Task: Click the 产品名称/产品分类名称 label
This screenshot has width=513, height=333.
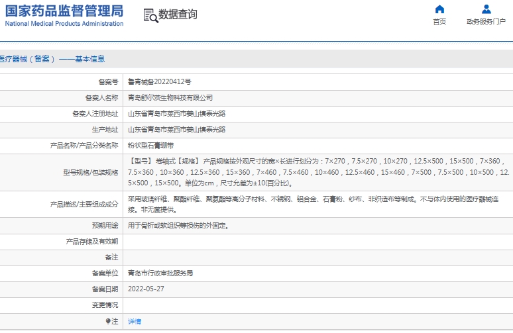Action: [x=84, y=146]
